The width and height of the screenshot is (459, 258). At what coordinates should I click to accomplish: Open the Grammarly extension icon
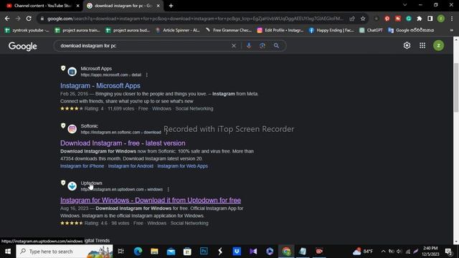tap(409, 19)
